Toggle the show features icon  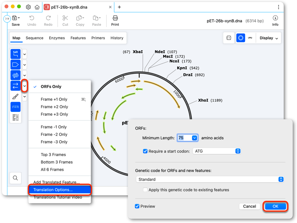[15, 65]
